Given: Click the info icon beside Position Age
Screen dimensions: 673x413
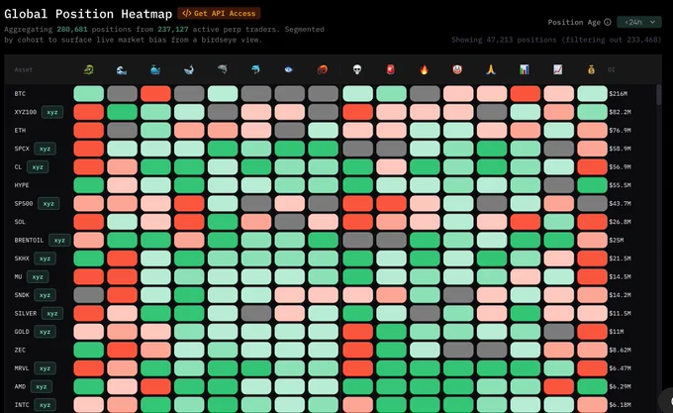Looking at the screenshot, I should click(608, 22).
